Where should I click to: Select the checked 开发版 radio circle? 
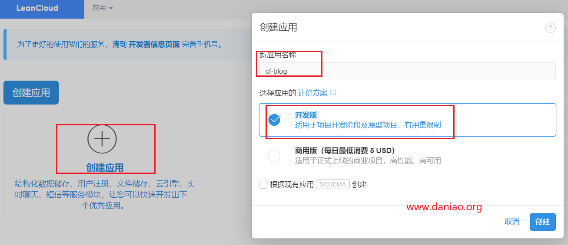(x=274, y=120)
